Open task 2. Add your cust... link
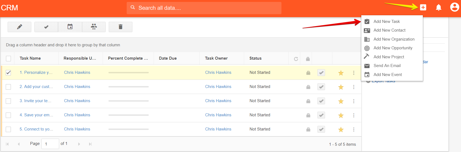 pos(36,87)
